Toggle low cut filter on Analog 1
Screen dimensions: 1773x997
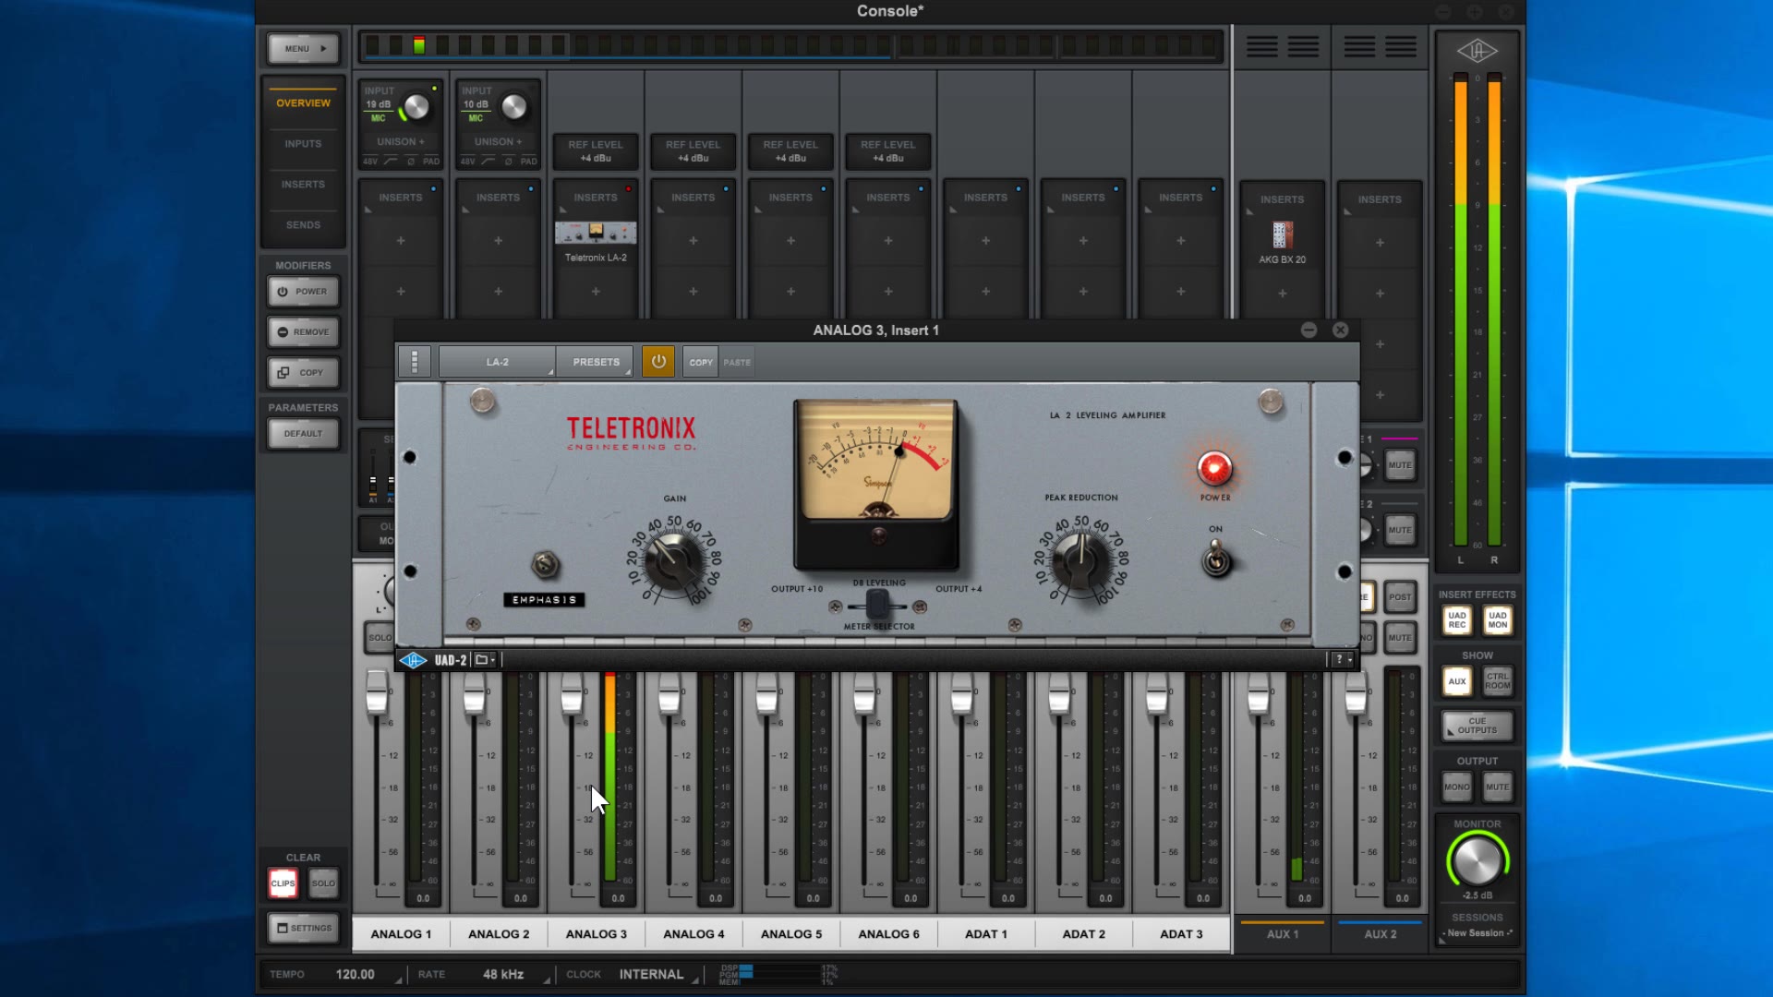coord(391,162)
